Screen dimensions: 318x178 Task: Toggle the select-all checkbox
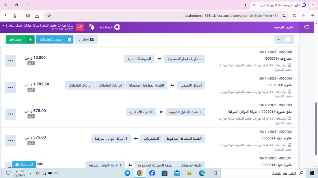[x=288, y=39]
